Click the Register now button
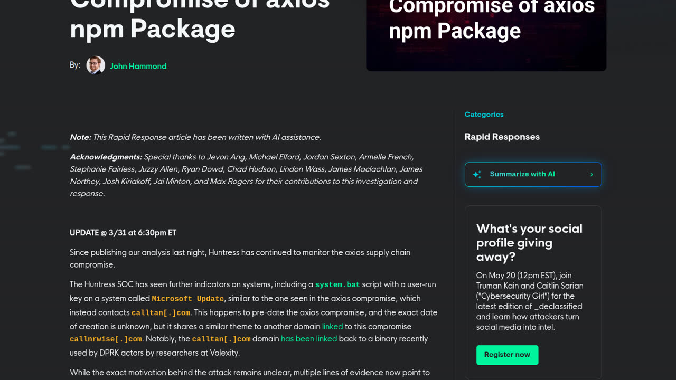Image resolution: width=676 pixels, height=380 pixels. [507, 355]
